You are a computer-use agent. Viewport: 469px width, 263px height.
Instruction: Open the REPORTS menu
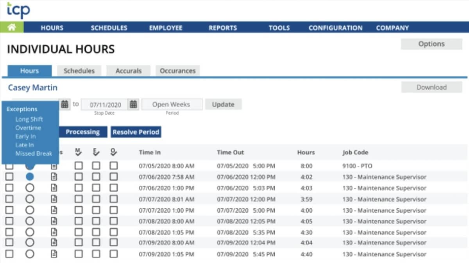(x=222, y=28)
